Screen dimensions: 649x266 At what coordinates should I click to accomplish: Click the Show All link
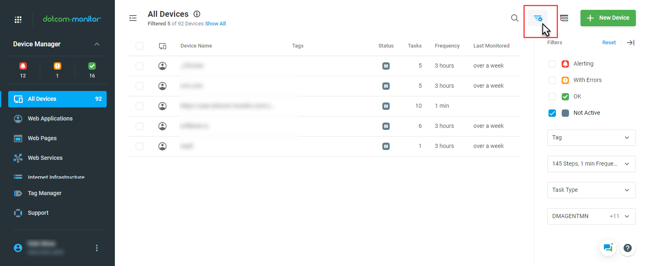[215, 24]
